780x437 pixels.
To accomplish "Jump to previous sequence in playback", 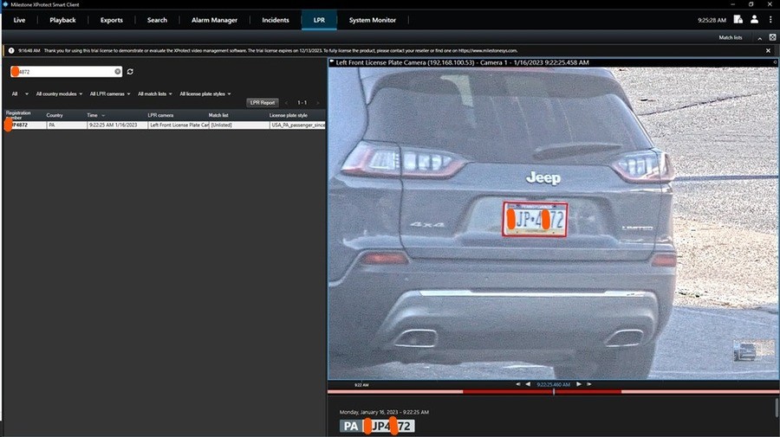I will point(518,384).
